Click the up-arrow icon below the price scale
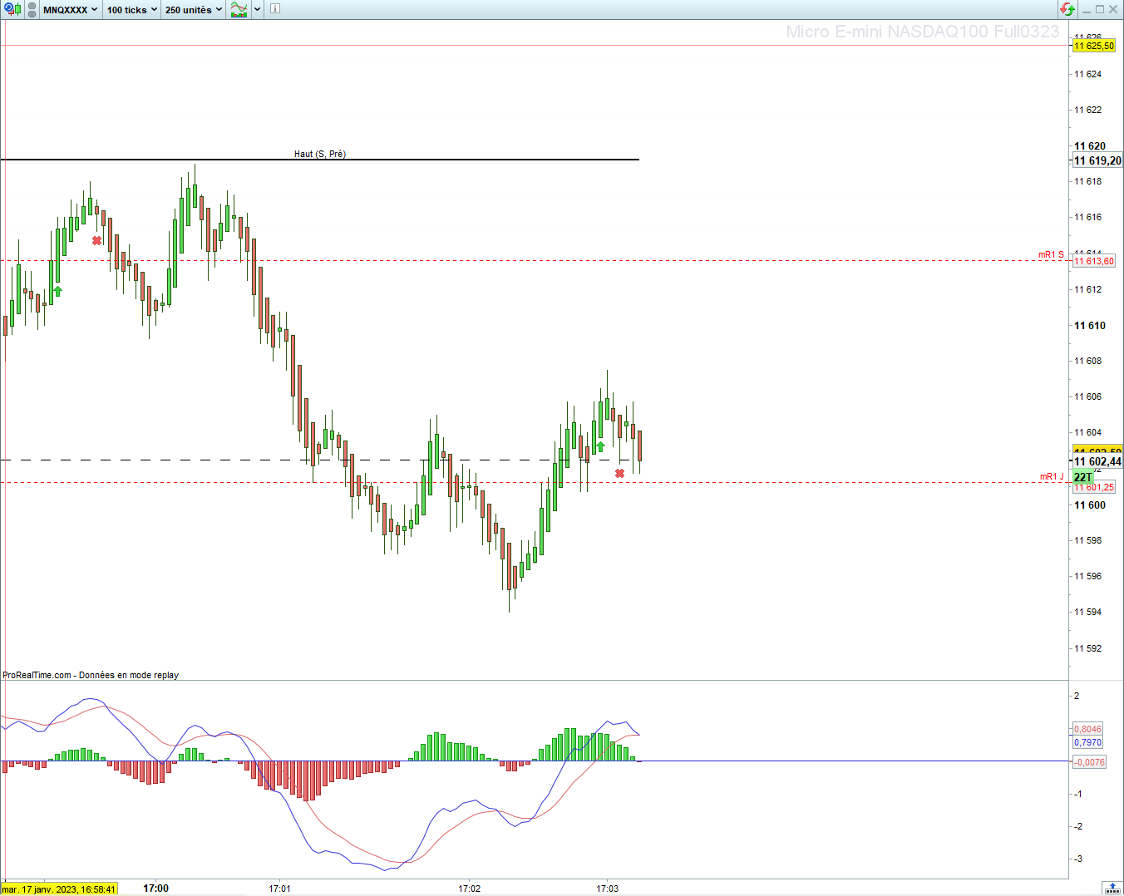Screen dimensions: 1124x896 tap(1112, 888)
